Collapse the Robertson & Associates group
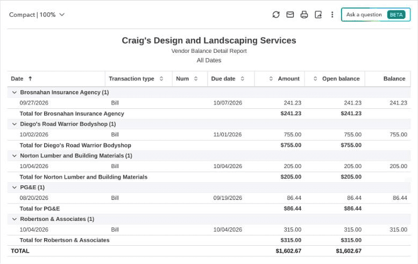Viewport: 418px width, 264px height. tap(15, 219)
